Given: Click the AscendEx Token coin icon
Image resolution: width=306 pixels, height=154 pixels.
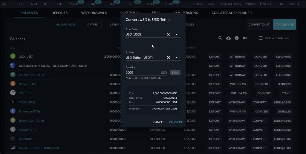Looking at the screenshot, I should click(x=13, y=148).
